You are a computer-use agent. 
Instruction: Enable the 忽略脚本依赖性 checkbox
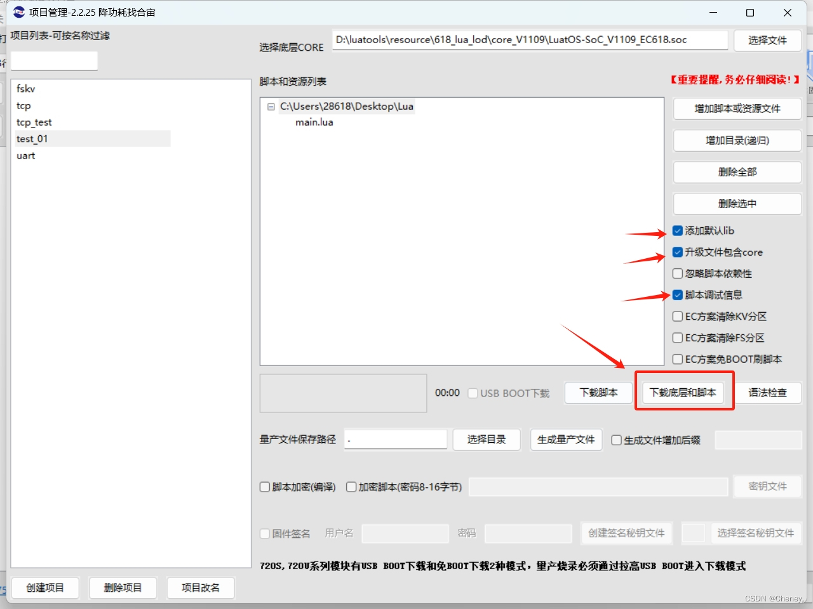[678, 274]
